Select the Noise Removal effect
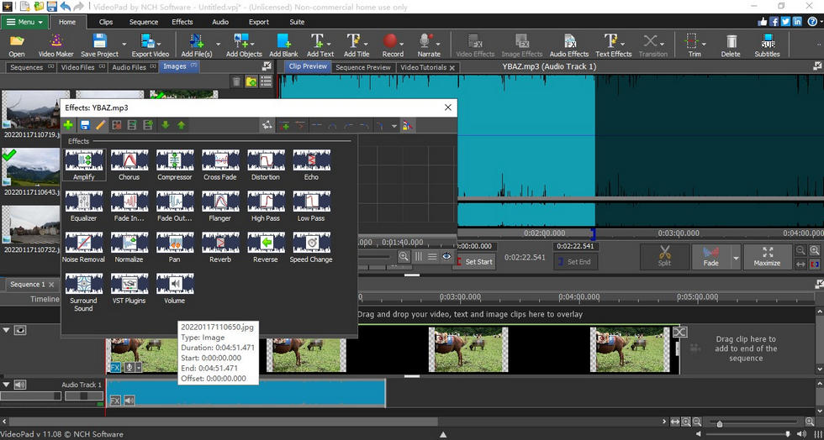The image size is (824, 440). (x=84, y=248)
